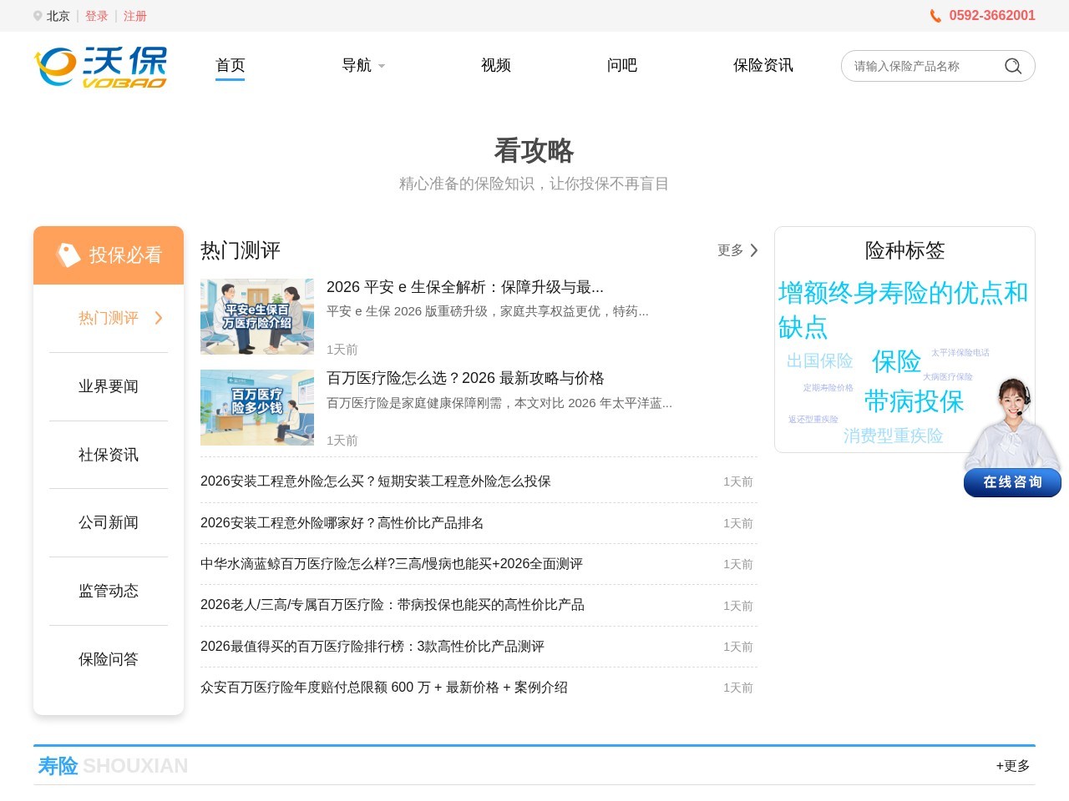Open 2026老人/三高/专属百万医疗险 article
Screen dimensions: 1069x801
393,605
